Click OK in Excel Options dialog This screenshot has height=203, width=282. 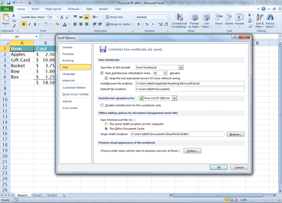point(219,168)
